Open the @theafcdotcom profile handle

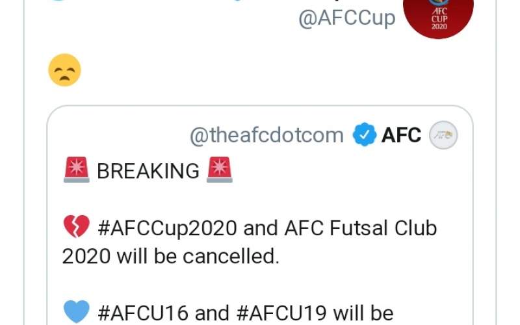(x=266, y=135)
